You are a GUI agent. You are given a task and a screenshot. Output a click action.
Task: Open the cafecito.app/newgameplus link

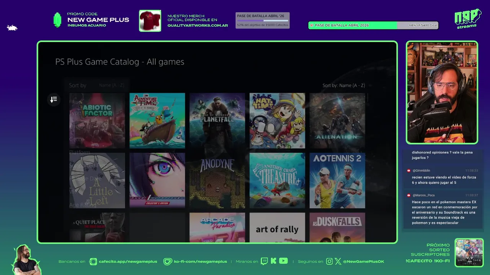coord(128,262)
